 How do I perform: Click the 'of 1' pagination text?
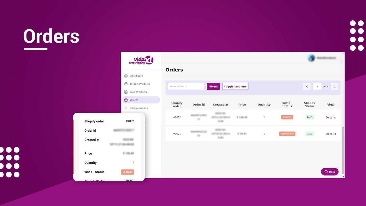[x=326, y=86]
